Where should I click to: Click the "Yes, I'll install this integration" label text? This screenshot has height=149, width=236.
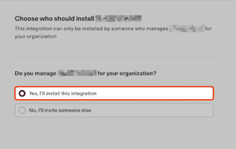click(x=62, y=93)
